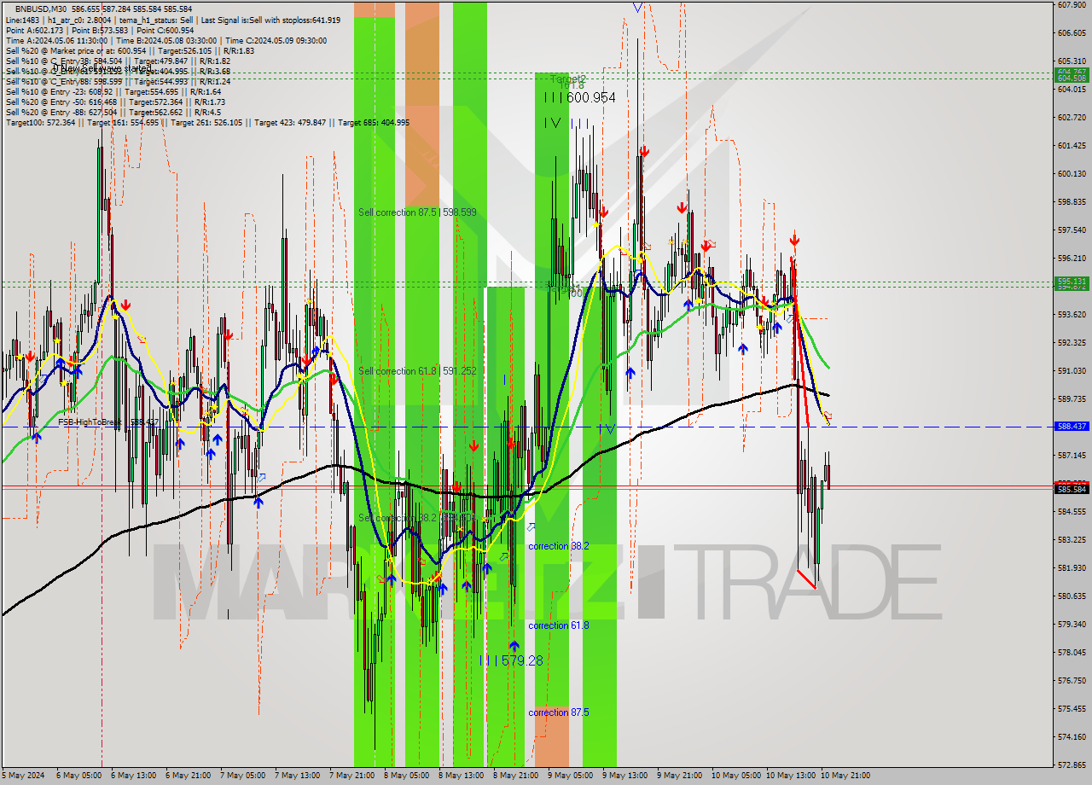Image resolution: width=1092 pixels, height=785 pixels.
Task: Click the 600.130 price axis value
Action: tap(1072, 173)
